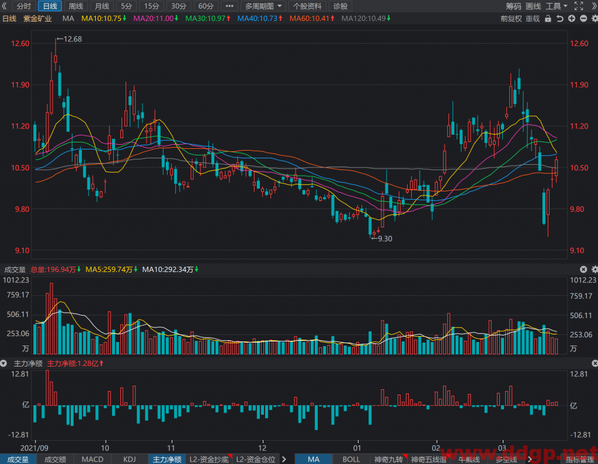Click MA20:11.00 magenta legend label
The image size is (598, 464).
pos(155,18)
